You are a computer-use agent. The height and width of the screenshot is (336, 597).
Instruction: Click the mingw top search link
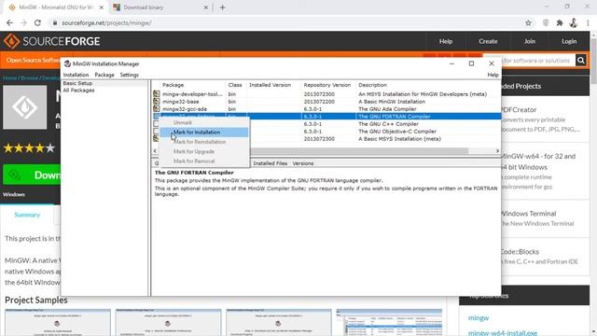[479, 317]
